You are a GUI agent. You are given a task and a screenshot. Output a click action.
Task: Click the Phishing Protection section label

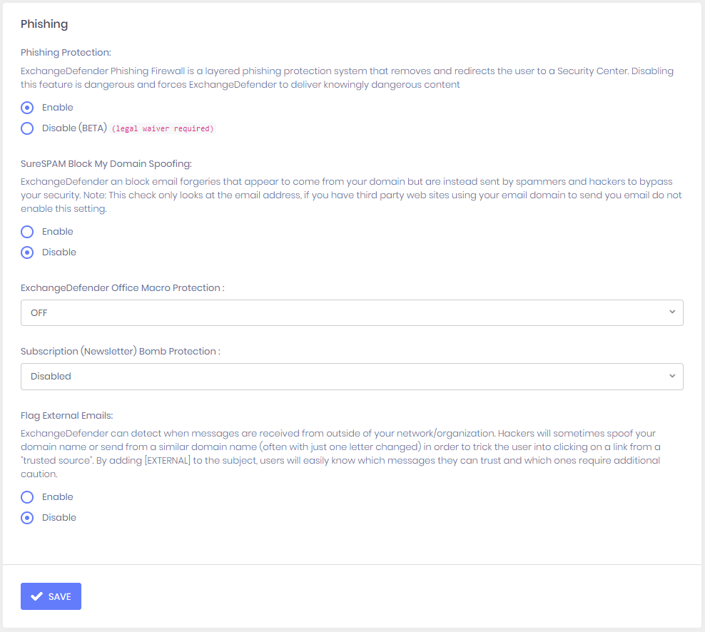click(x=68, y=52)
